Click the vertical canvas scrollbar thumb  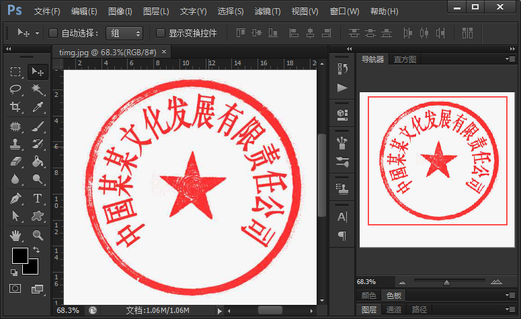click(321, 175)
